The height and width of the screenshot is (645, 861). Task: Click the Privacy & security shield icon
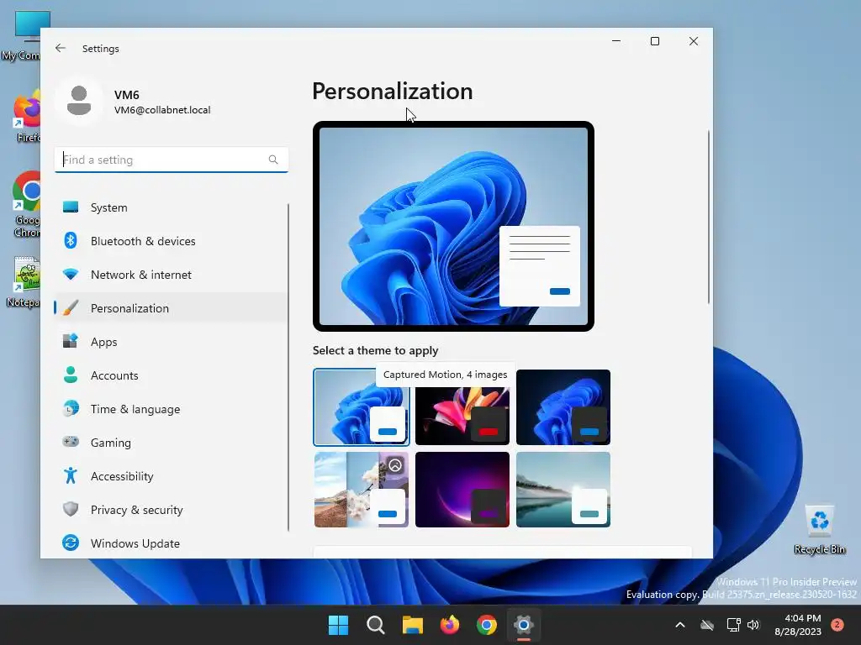tap(71, 509)
